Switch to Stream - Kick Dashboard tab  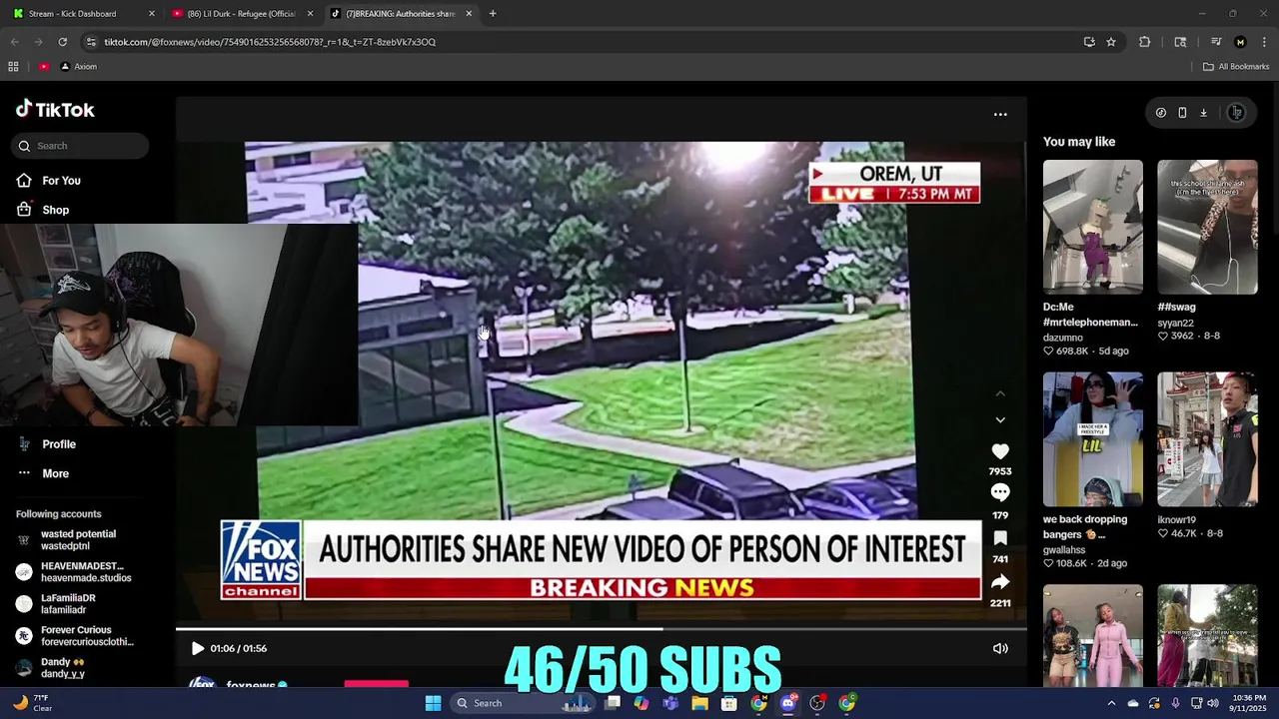click(x=82, y=14)
